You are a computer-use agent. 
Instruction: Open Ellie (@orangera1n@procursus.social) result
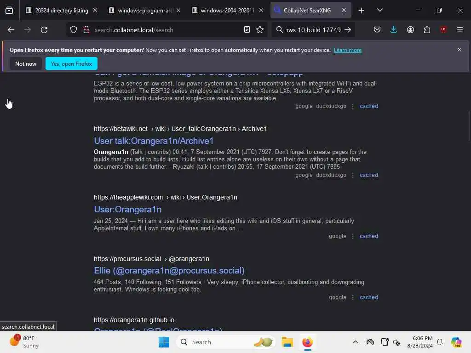coord(169,270)
